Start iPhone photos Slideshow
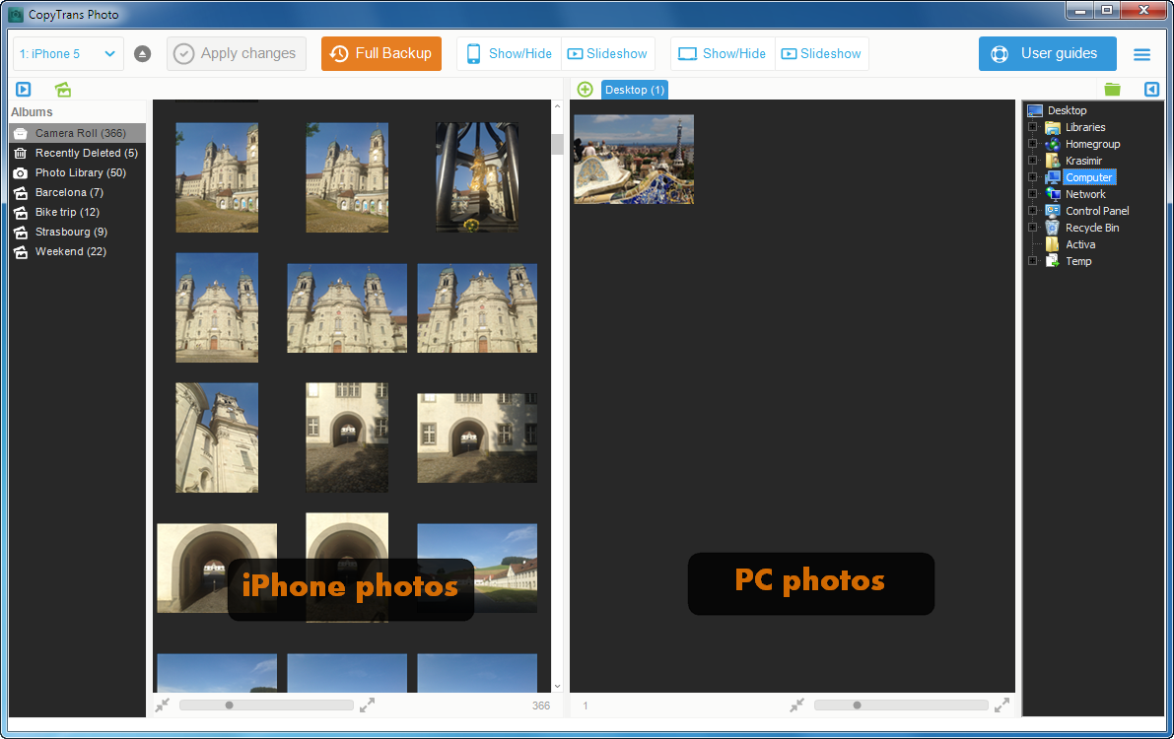1174x739 pixels. coord(607,54)
